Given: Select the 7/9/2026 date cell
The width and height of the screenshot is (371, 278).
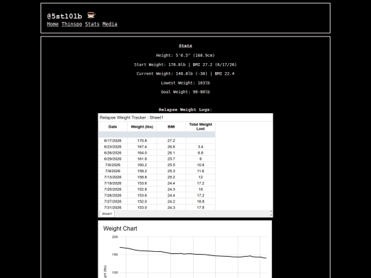Looking at the screenshot, I should click(113, 171).
